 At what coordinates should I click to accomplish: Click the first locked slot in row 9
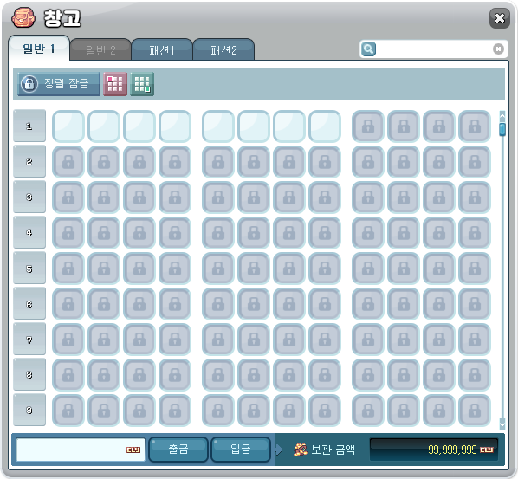point(68,411)
